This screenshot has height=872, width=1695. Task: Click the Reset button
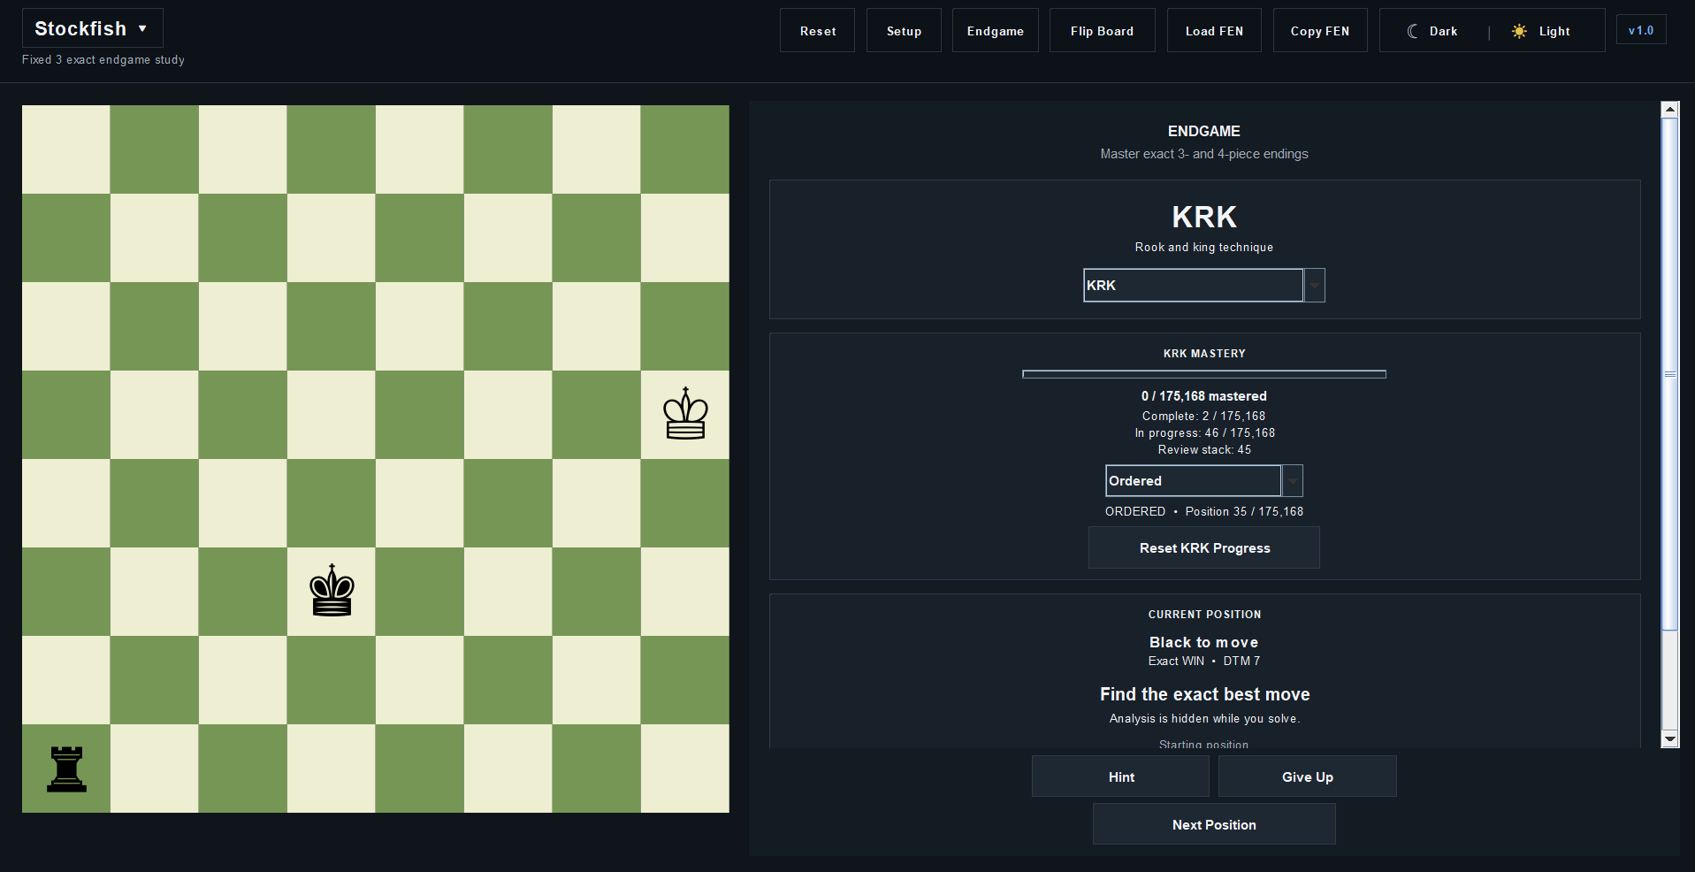(817, 31)
